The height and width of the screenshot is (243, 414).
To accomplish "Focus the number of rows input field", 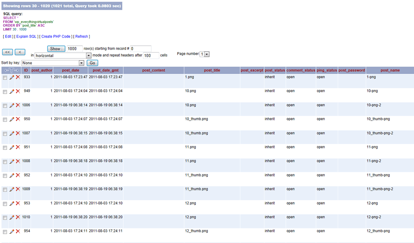I will (74, 49).
